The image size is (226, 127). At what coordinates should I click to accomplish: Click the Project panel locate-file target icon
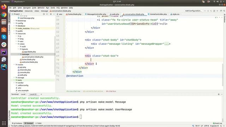(44, 14)
